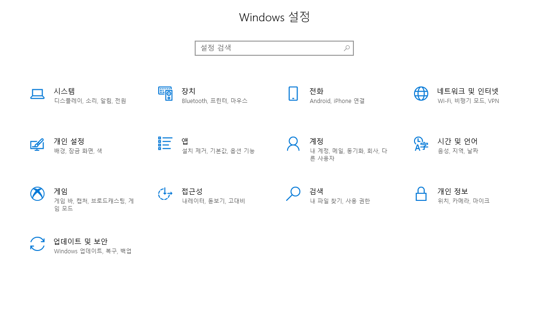The image size is (550, 319).
Task: Click the dashed clock icon for 접근성
Action: (x=165, y=194)
